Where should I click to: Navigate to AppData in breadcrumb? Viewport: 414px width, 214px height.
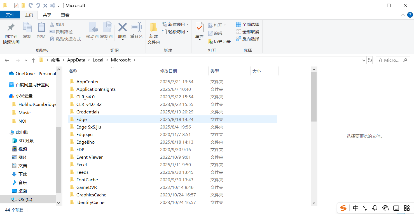tap(76, 60)
